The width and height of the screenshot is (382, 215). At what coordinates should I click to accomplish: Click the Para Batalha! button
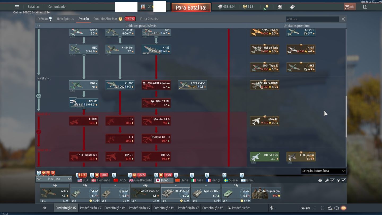[191, 7]
